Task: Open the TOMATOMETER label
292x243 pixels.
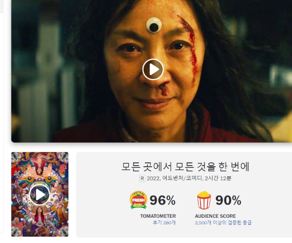Action: [x=158, y=216]
